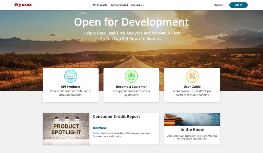The image size is (263, 153).
Task: Click the Product Spotlight image
Action: [x=66, y=129]
